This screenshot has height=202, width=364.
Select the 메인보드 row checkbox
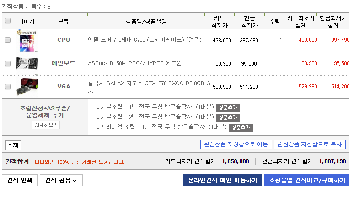[8, 63]
